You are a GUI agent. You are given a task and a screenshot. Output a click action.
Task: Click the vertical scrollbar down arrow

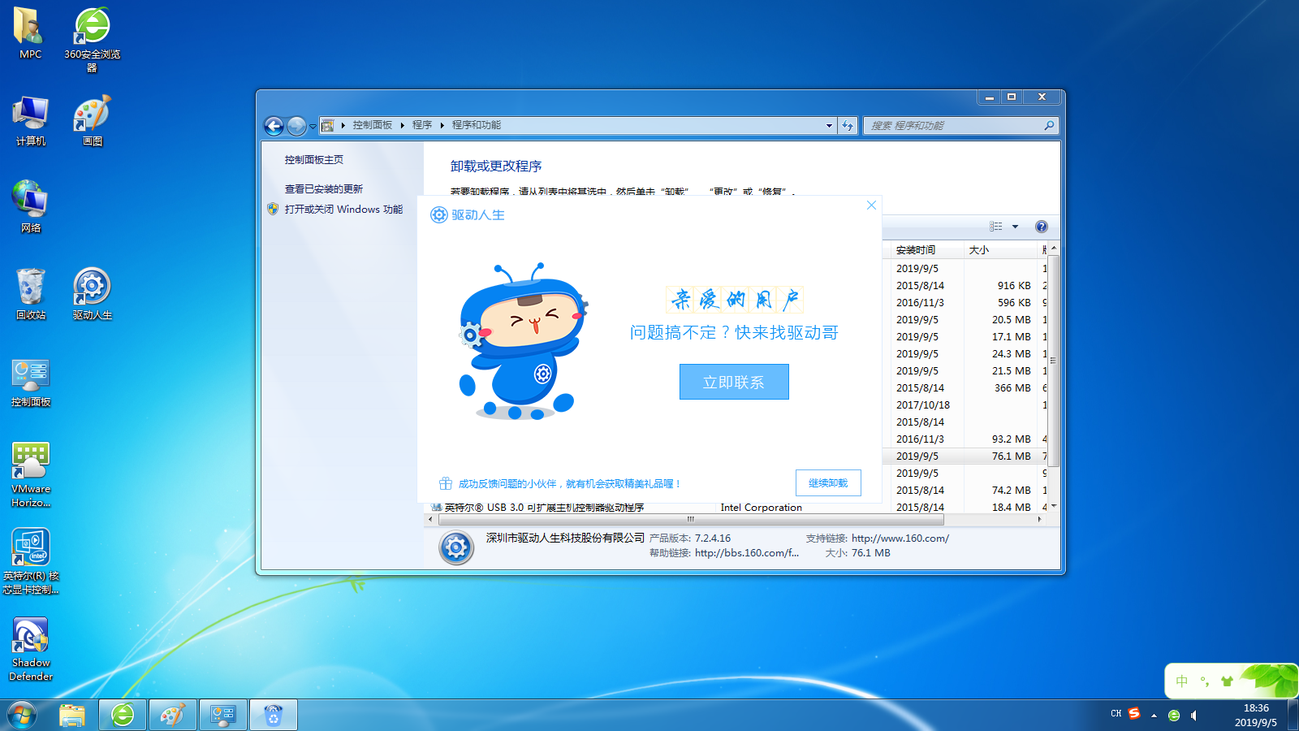[x=1054, y=506]
